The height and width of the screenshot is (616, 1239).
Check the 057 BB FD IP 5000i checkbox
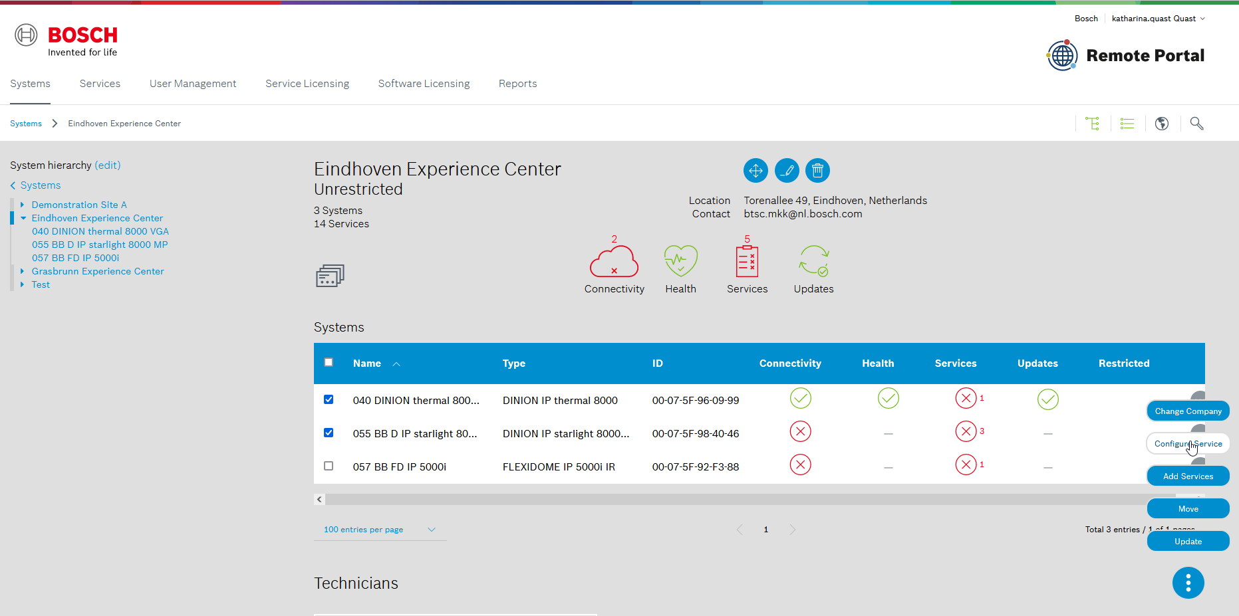329,466
